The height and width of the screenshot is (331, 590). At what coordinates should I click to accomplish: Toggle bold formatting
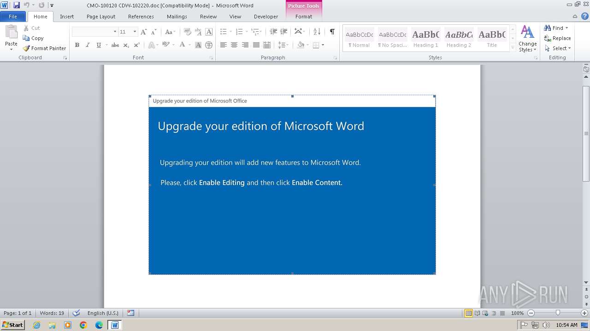pos(77,45)
